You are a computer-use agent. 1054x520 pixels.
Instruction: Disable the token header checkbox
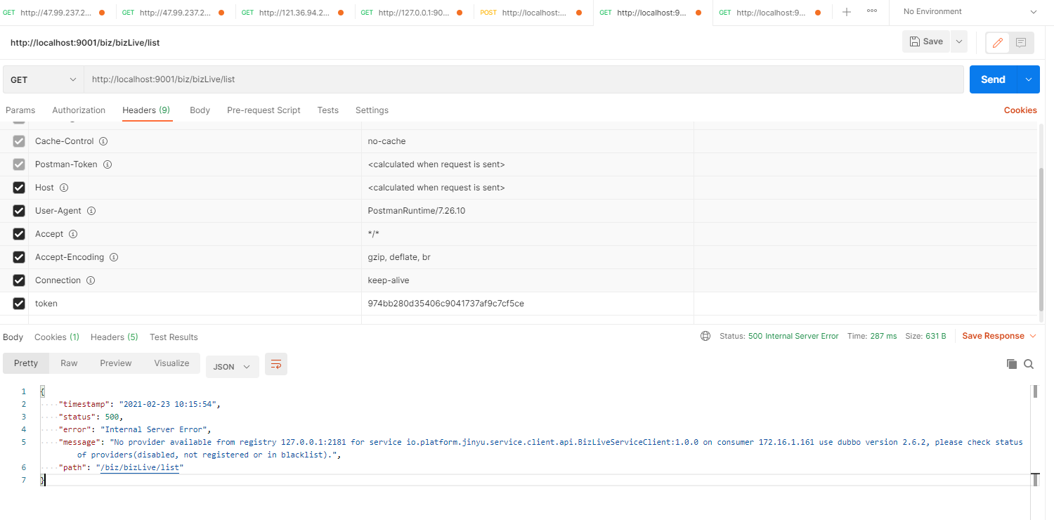[18, 303]
